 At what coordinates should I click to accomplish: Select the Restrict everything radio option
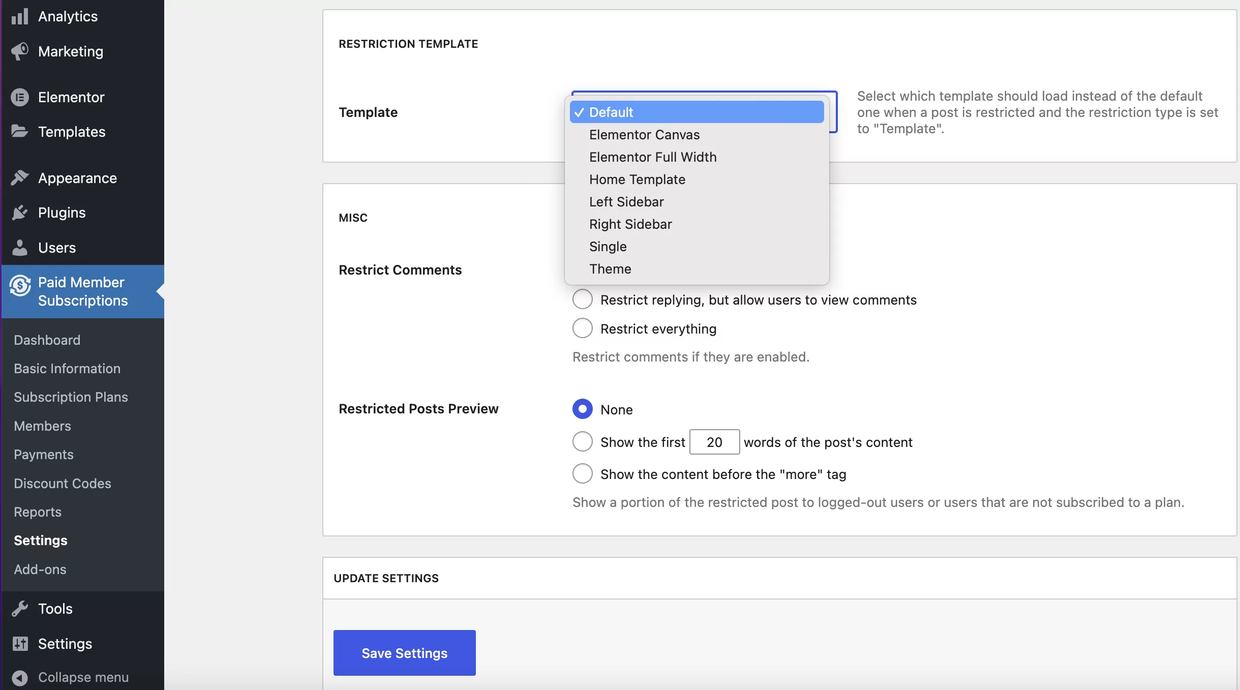[583, 328]
